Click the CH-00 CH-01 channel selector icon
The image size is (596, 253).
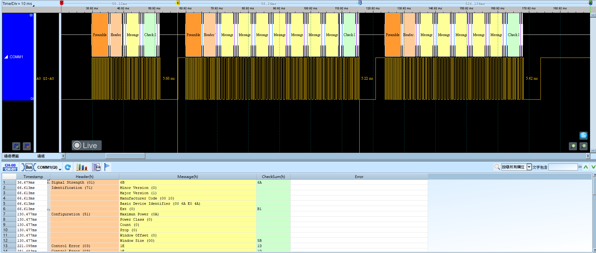tap(10, 167)
